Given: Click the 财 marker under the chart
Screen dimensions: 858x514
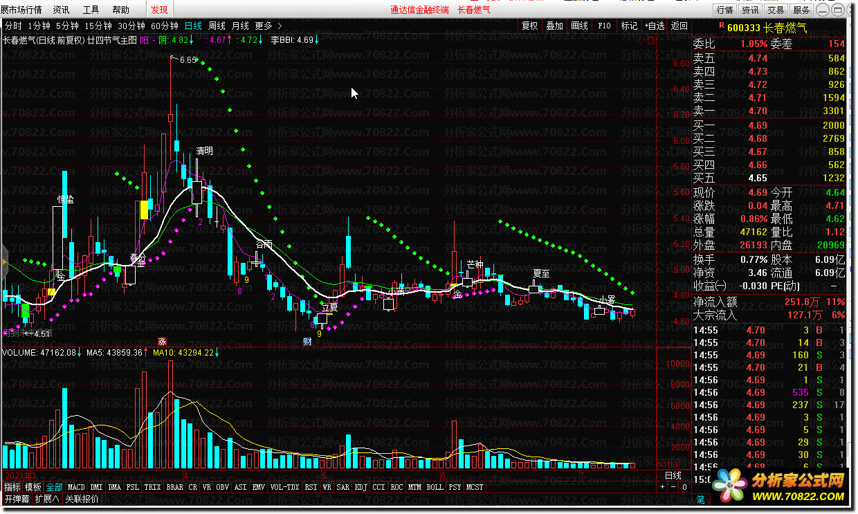Looking at the screenshot, I should 307,341.
